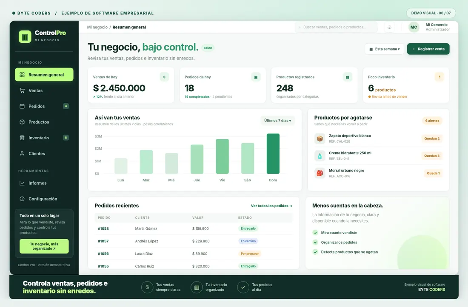468x307 pixels.
Task: Click the warning icon on Poco inventario card
Action: 439,77
